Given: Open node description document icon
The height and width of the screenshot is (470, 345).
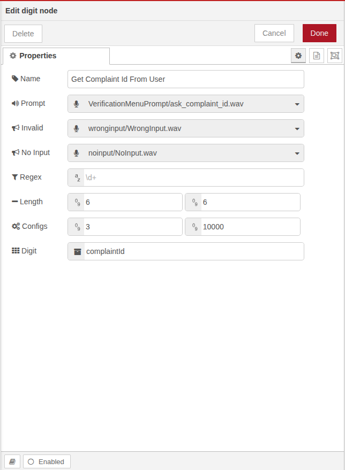Looking at the screenshot, I should click(317, 56).
